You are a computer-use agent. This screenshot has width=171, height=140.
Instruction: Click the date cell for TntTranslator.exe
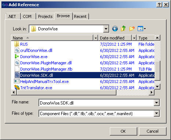[117, 88]
